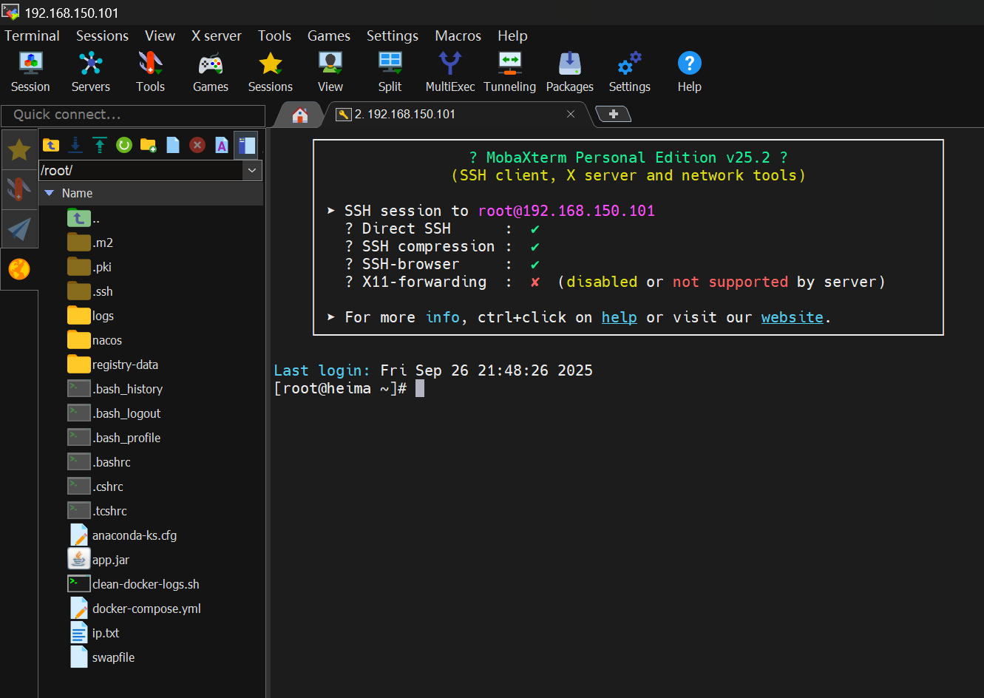Screen dimensions: 984x698
Task: Click the Sessions star toolbar icon
Action: pos(271,72)
